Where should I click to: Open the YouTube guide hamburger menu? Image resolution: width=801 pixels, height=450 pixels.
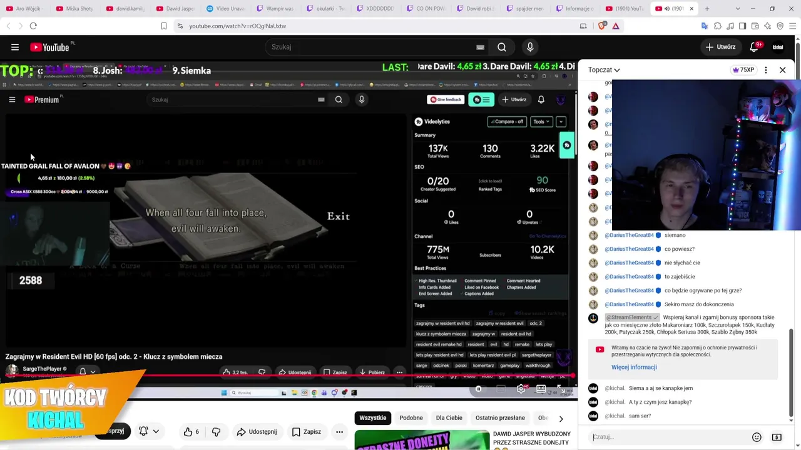[15, 47]
